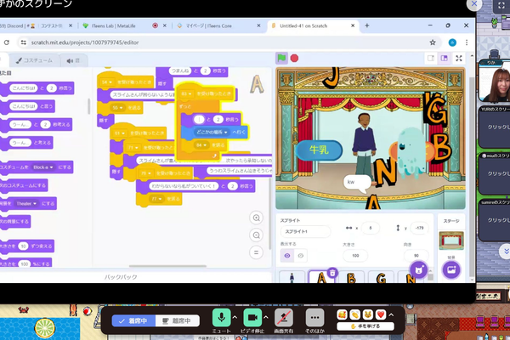
Task: Bookmark page with the star icon
Action: pos(433,42)
